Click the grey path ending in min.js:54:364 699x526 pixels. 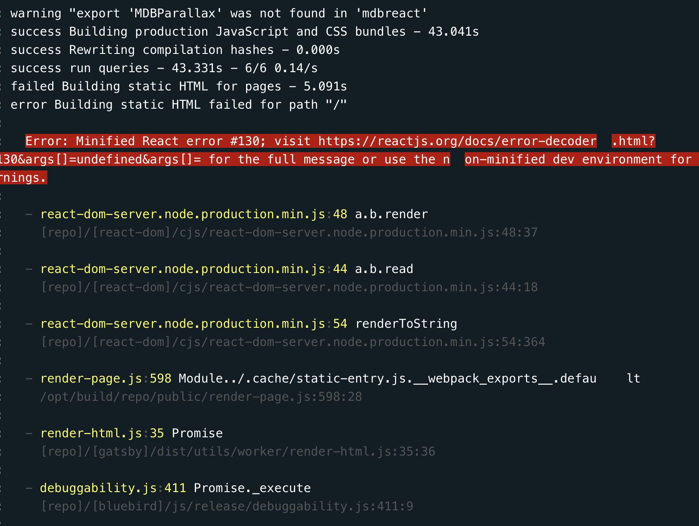tap(293, 342)
